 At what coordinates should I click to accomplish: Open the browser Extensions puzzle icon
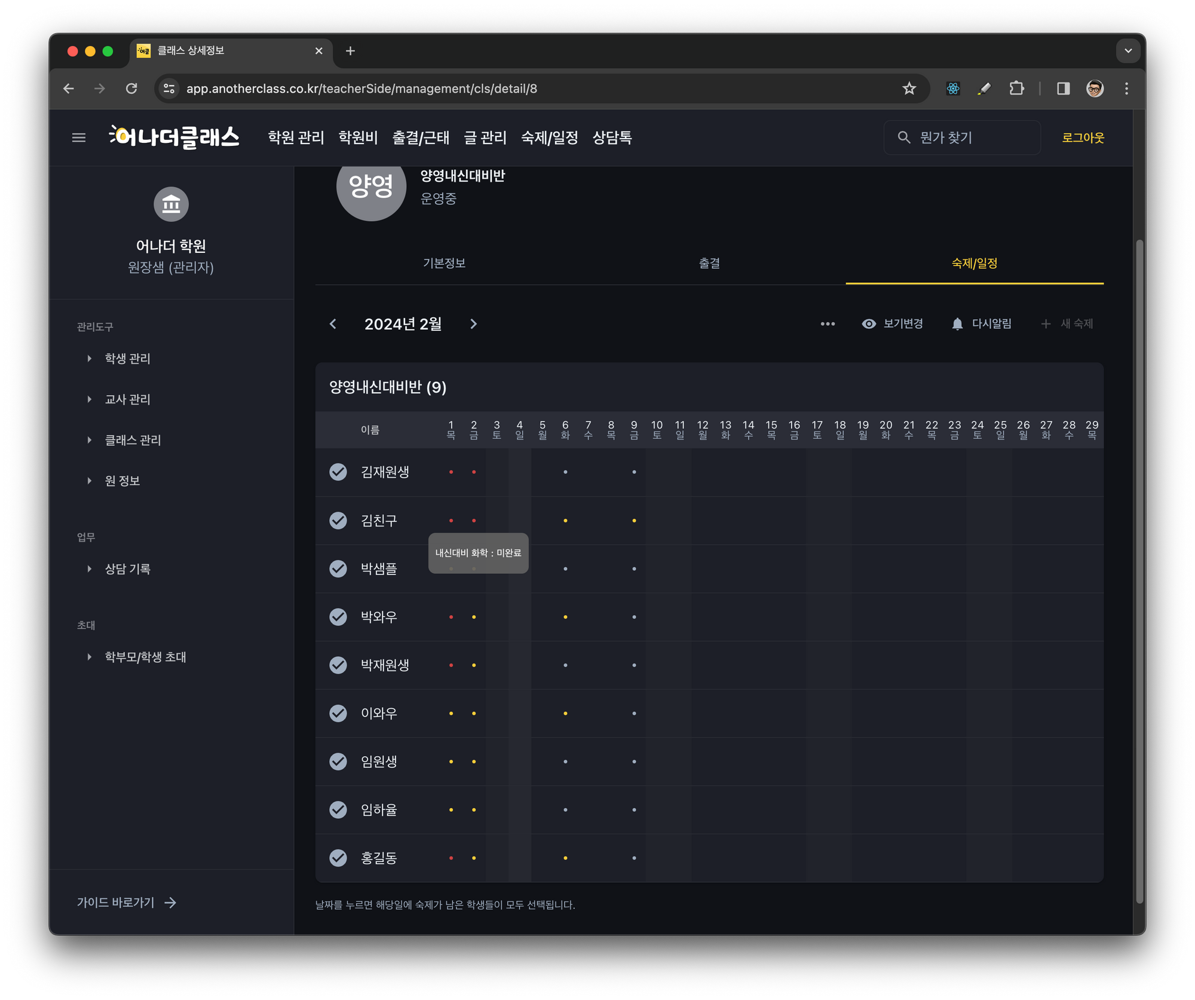tap(1016, 88)
